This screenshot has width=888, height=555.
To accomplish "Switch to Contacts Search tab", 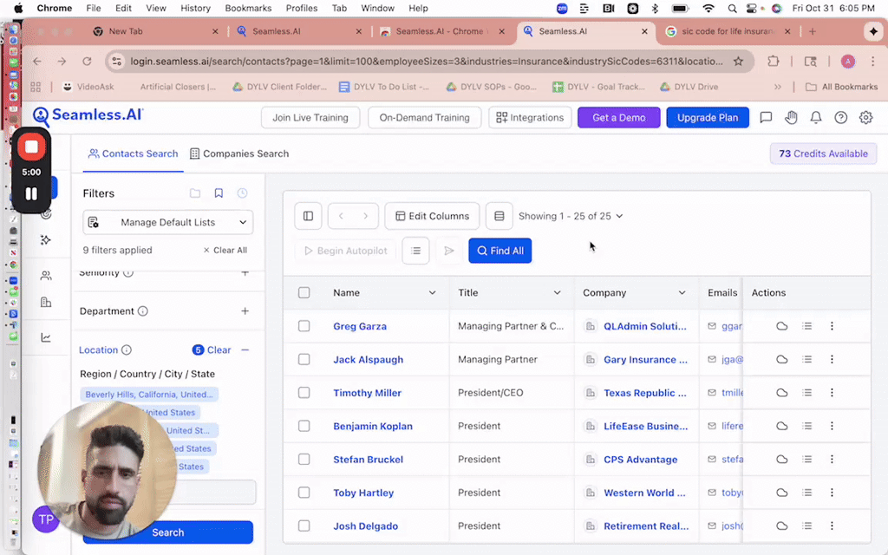I will [133, 153].
